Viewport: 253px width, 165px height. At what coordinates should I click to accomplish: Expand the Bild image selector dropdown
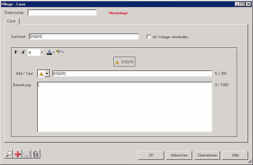[x=47, y=74]
